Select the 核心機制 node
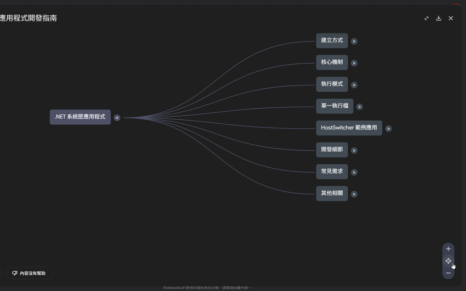 [x=332, y=63]
